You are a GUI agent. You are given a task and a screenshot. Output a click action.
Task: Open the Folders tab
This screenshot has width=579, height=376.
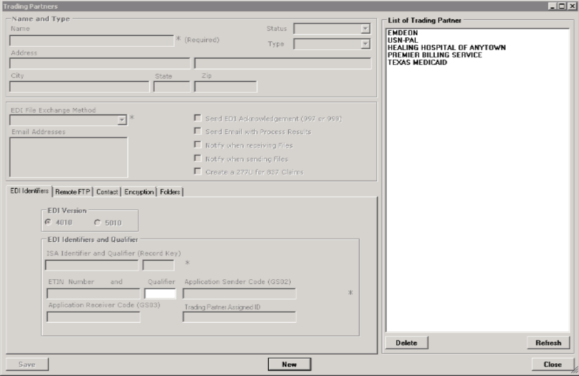170,192
